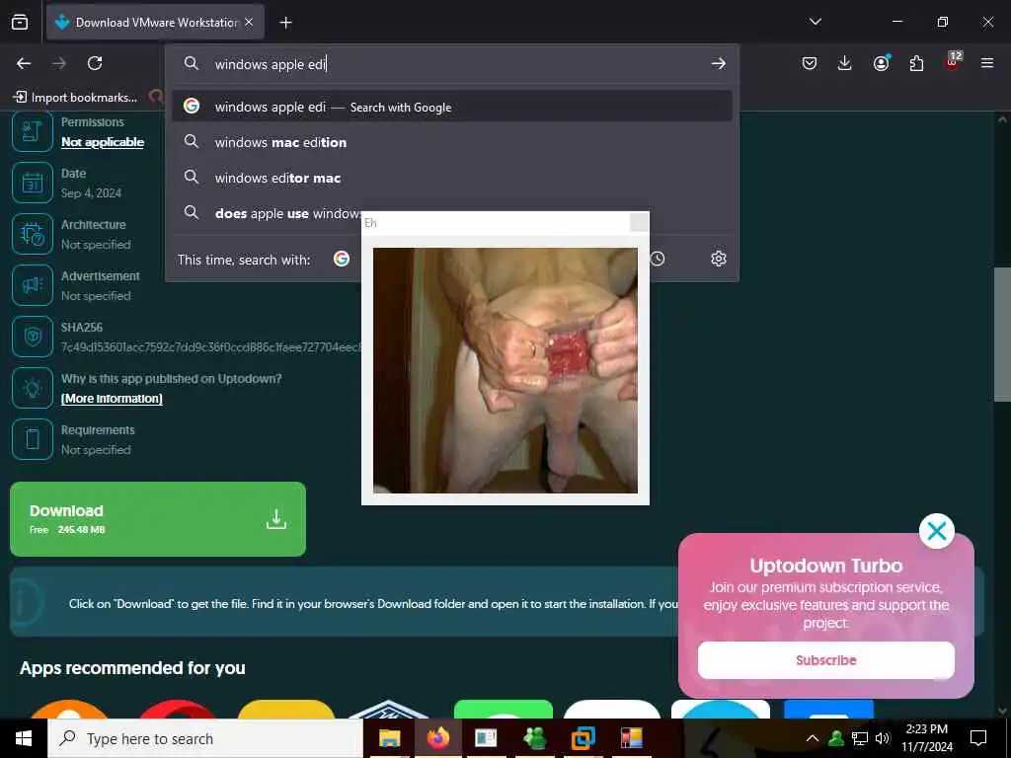Open search settings gear in the dropdown
The image size is (1011, 758).
click(719, 260)
